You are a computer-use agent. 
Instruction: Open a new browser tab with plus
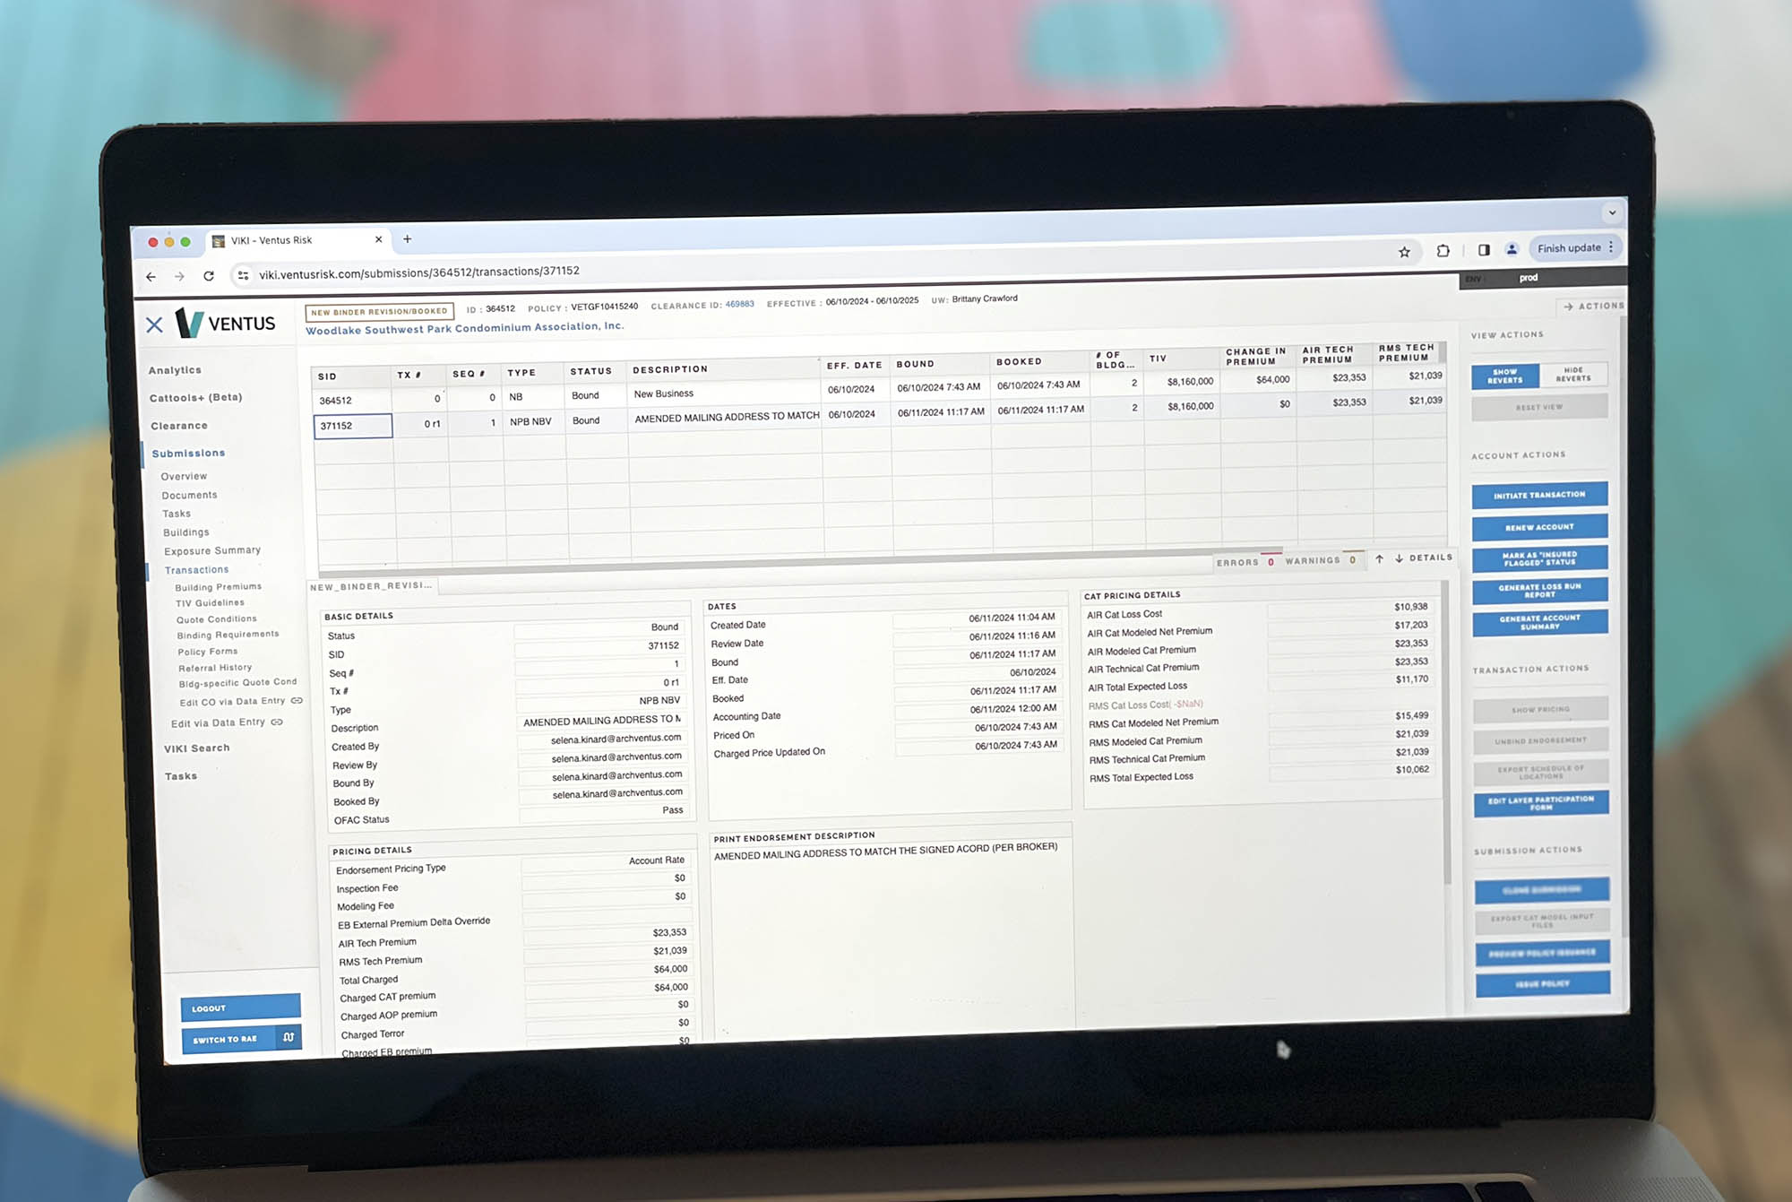(408, 238)
